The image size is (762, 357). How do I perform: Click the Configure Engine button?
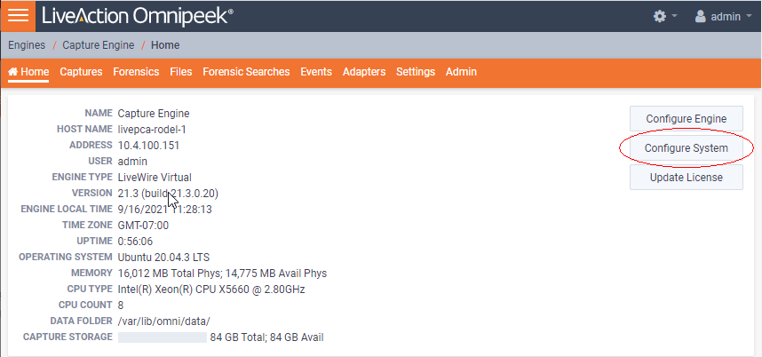point(687,118)
